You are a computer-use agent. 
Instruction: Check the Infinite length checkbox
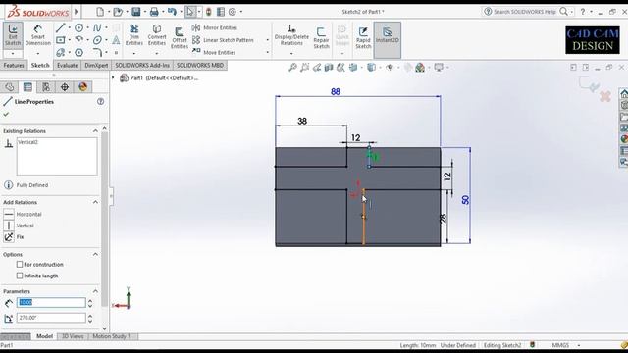(x=20, y=276)
